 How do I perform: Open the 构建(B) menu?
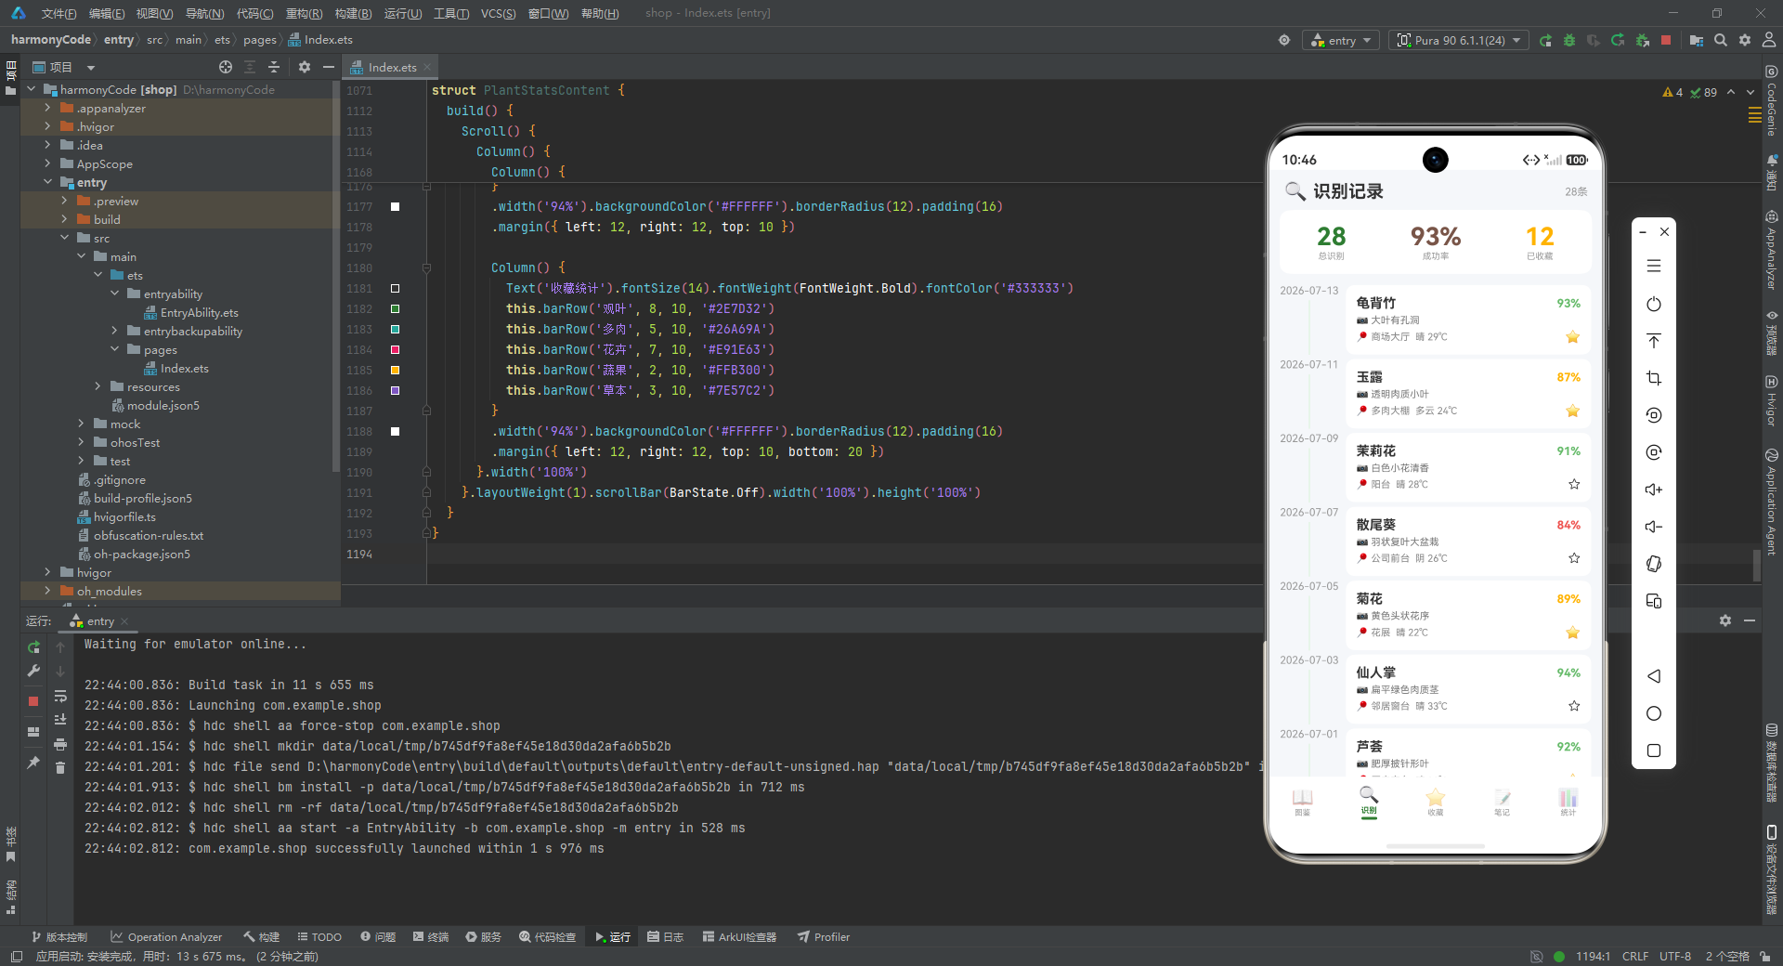353,13
